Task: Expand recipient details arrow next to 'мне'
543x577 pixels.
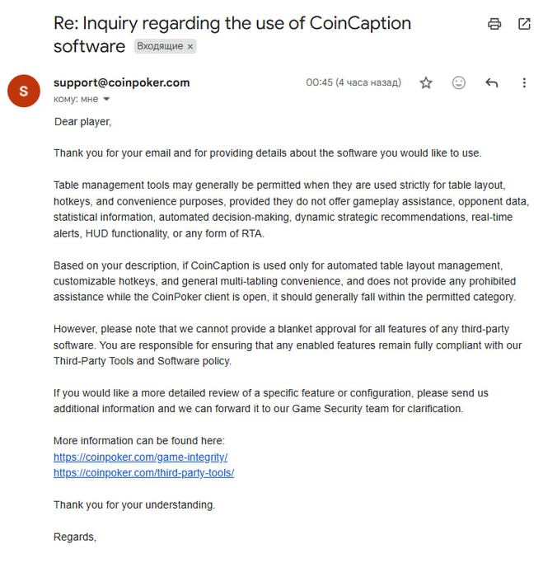Action: pos(106,99)
